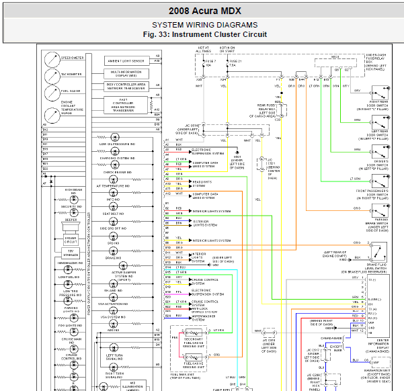The image size is (404, 391).
Task: Select the engine coolant temperature gauge symbol
Action: point(52,115)
